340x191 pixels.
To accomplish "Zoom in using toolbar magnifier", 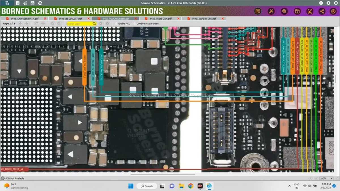I will click(53, 24).
